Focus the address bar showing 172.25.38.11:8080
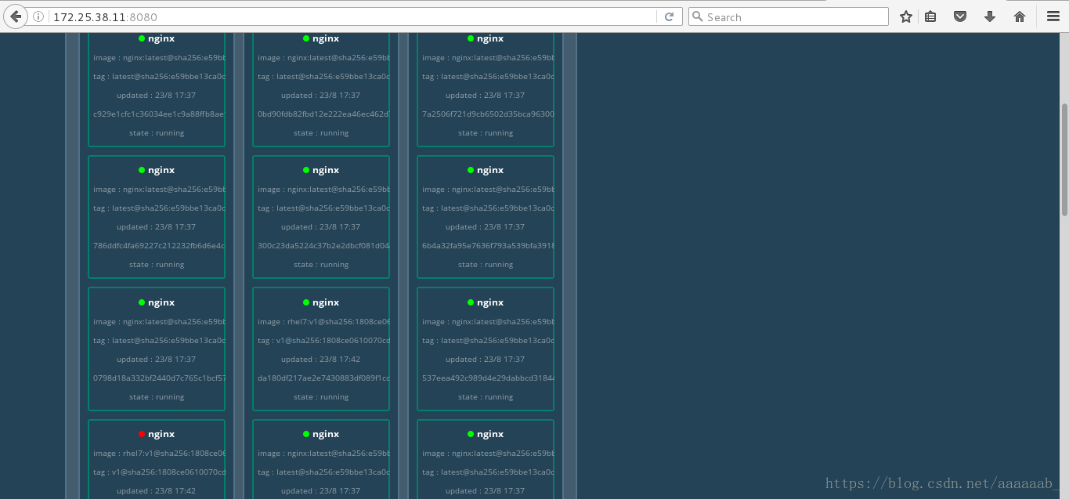 coord(352,16)
